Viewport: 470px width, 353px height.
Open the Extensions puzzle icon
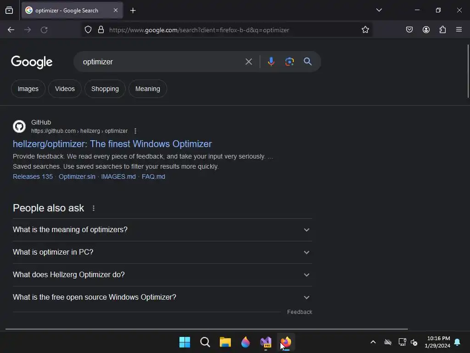[x=442, y=30]
